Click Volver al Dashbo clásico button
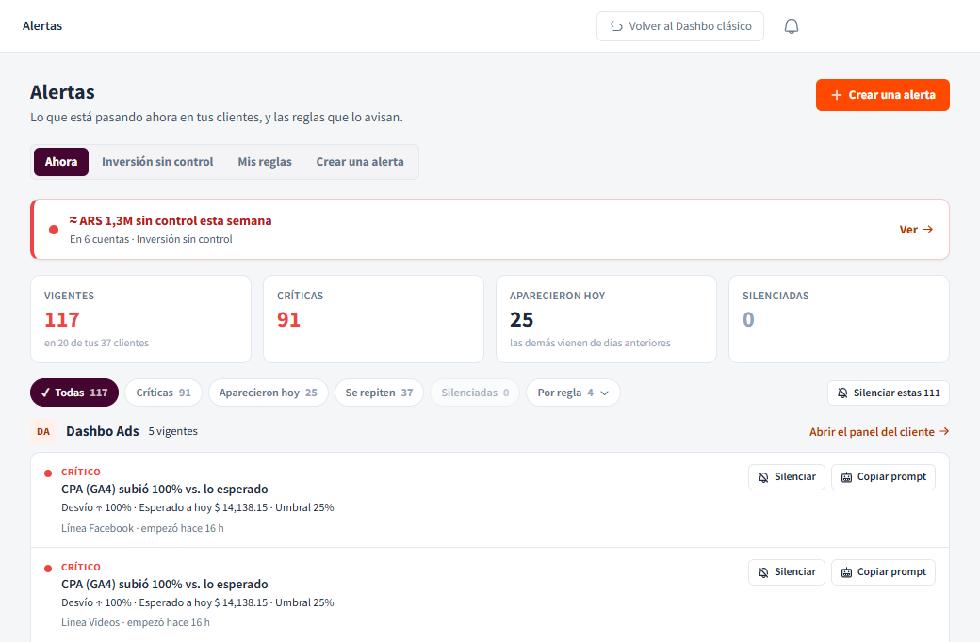 (x=680, y=26)
